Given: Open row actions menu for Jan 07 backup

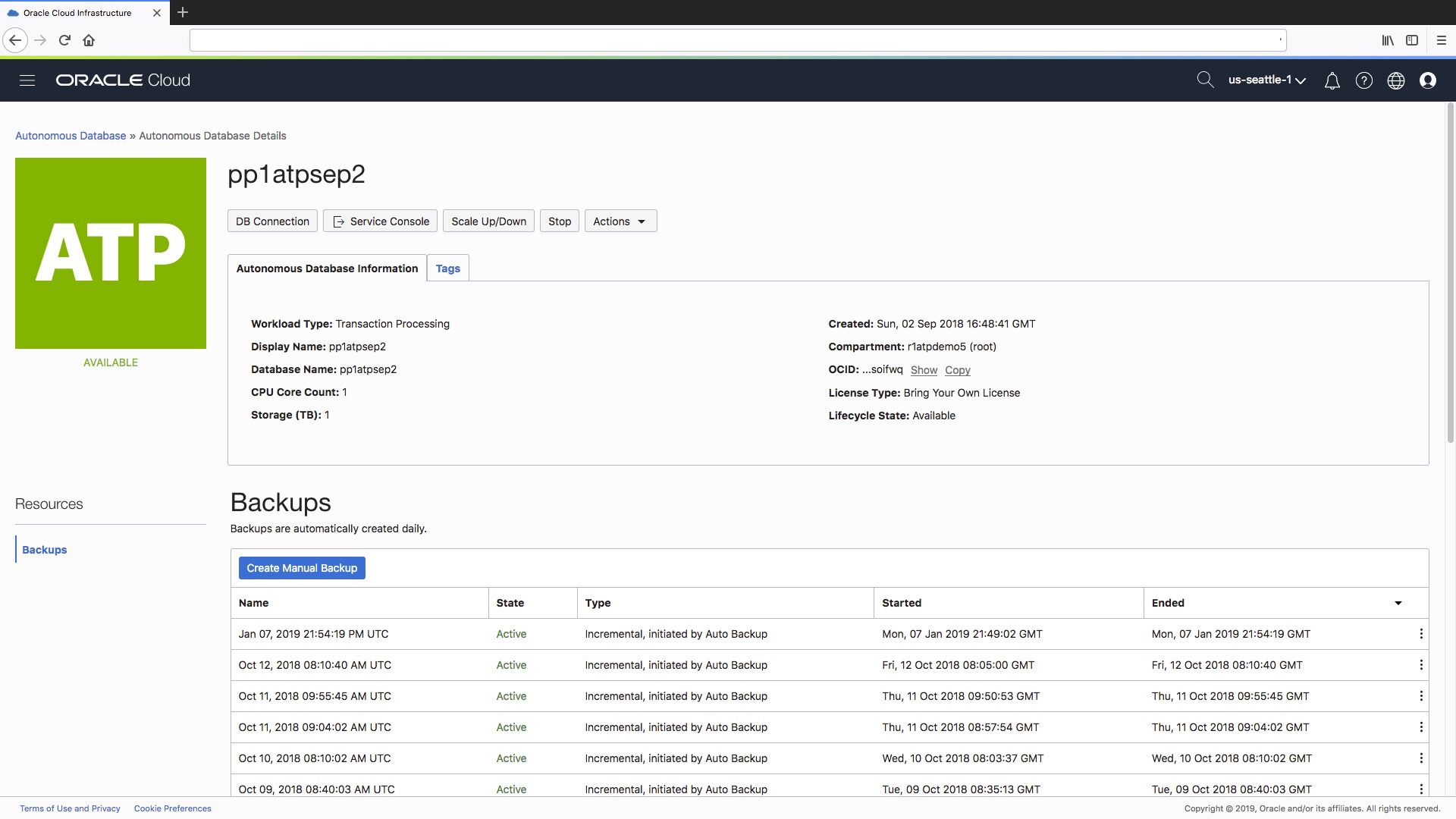Looking at the screenshot, I should pos(1420,634).
